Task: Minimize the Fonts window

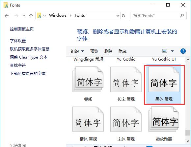Action: [x=153, y=5]
